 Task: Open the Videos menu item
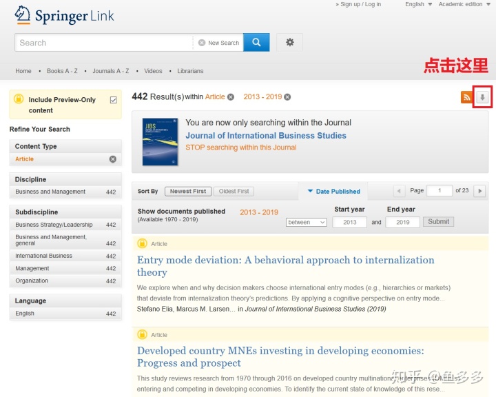[x=153, y=71]
